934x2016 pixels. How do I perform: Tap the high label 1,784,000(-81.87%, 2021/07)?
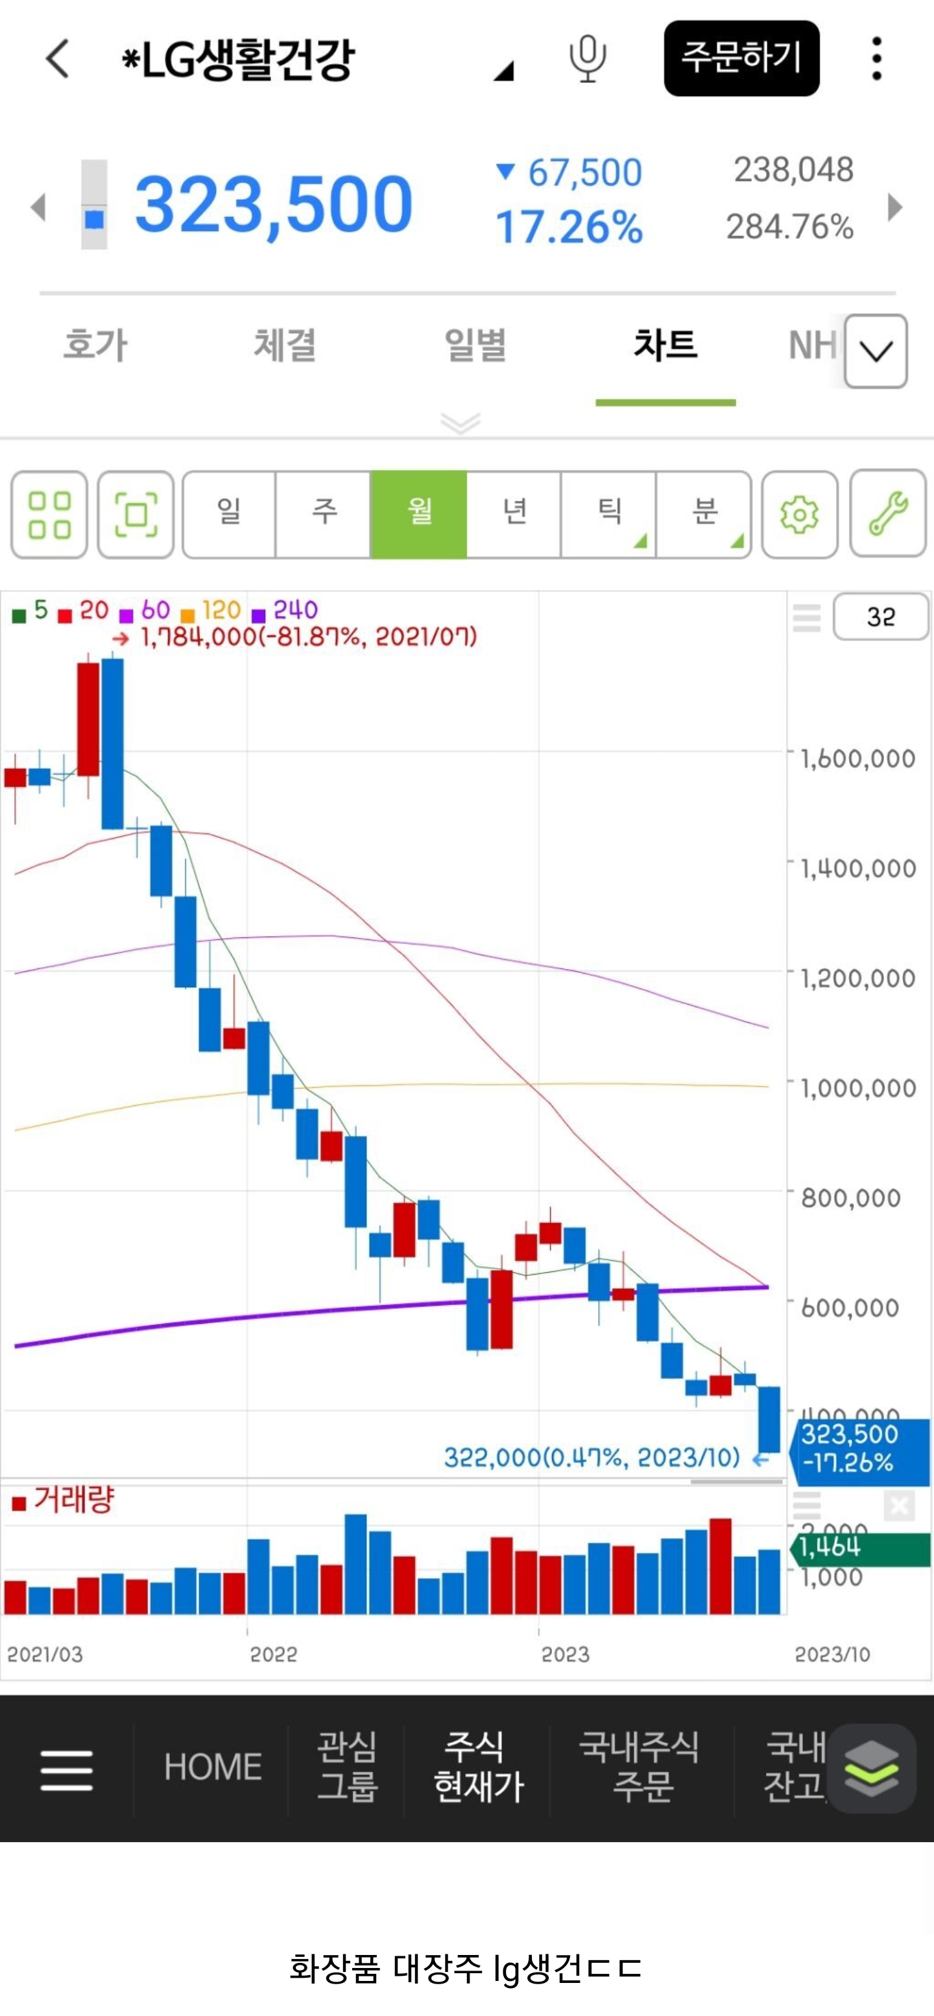tap(308, 637)
